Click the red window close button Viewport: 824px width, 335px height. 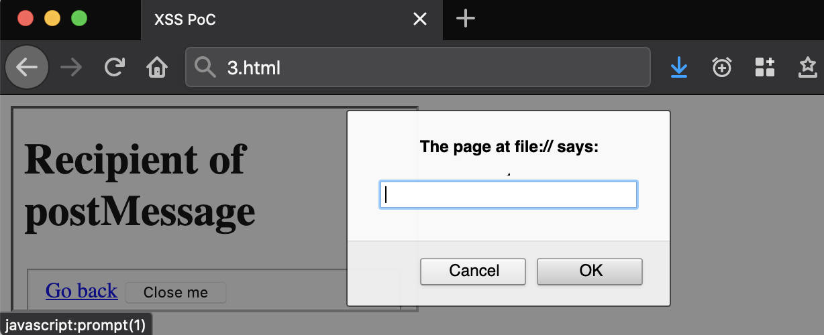[x=25, y=18]
